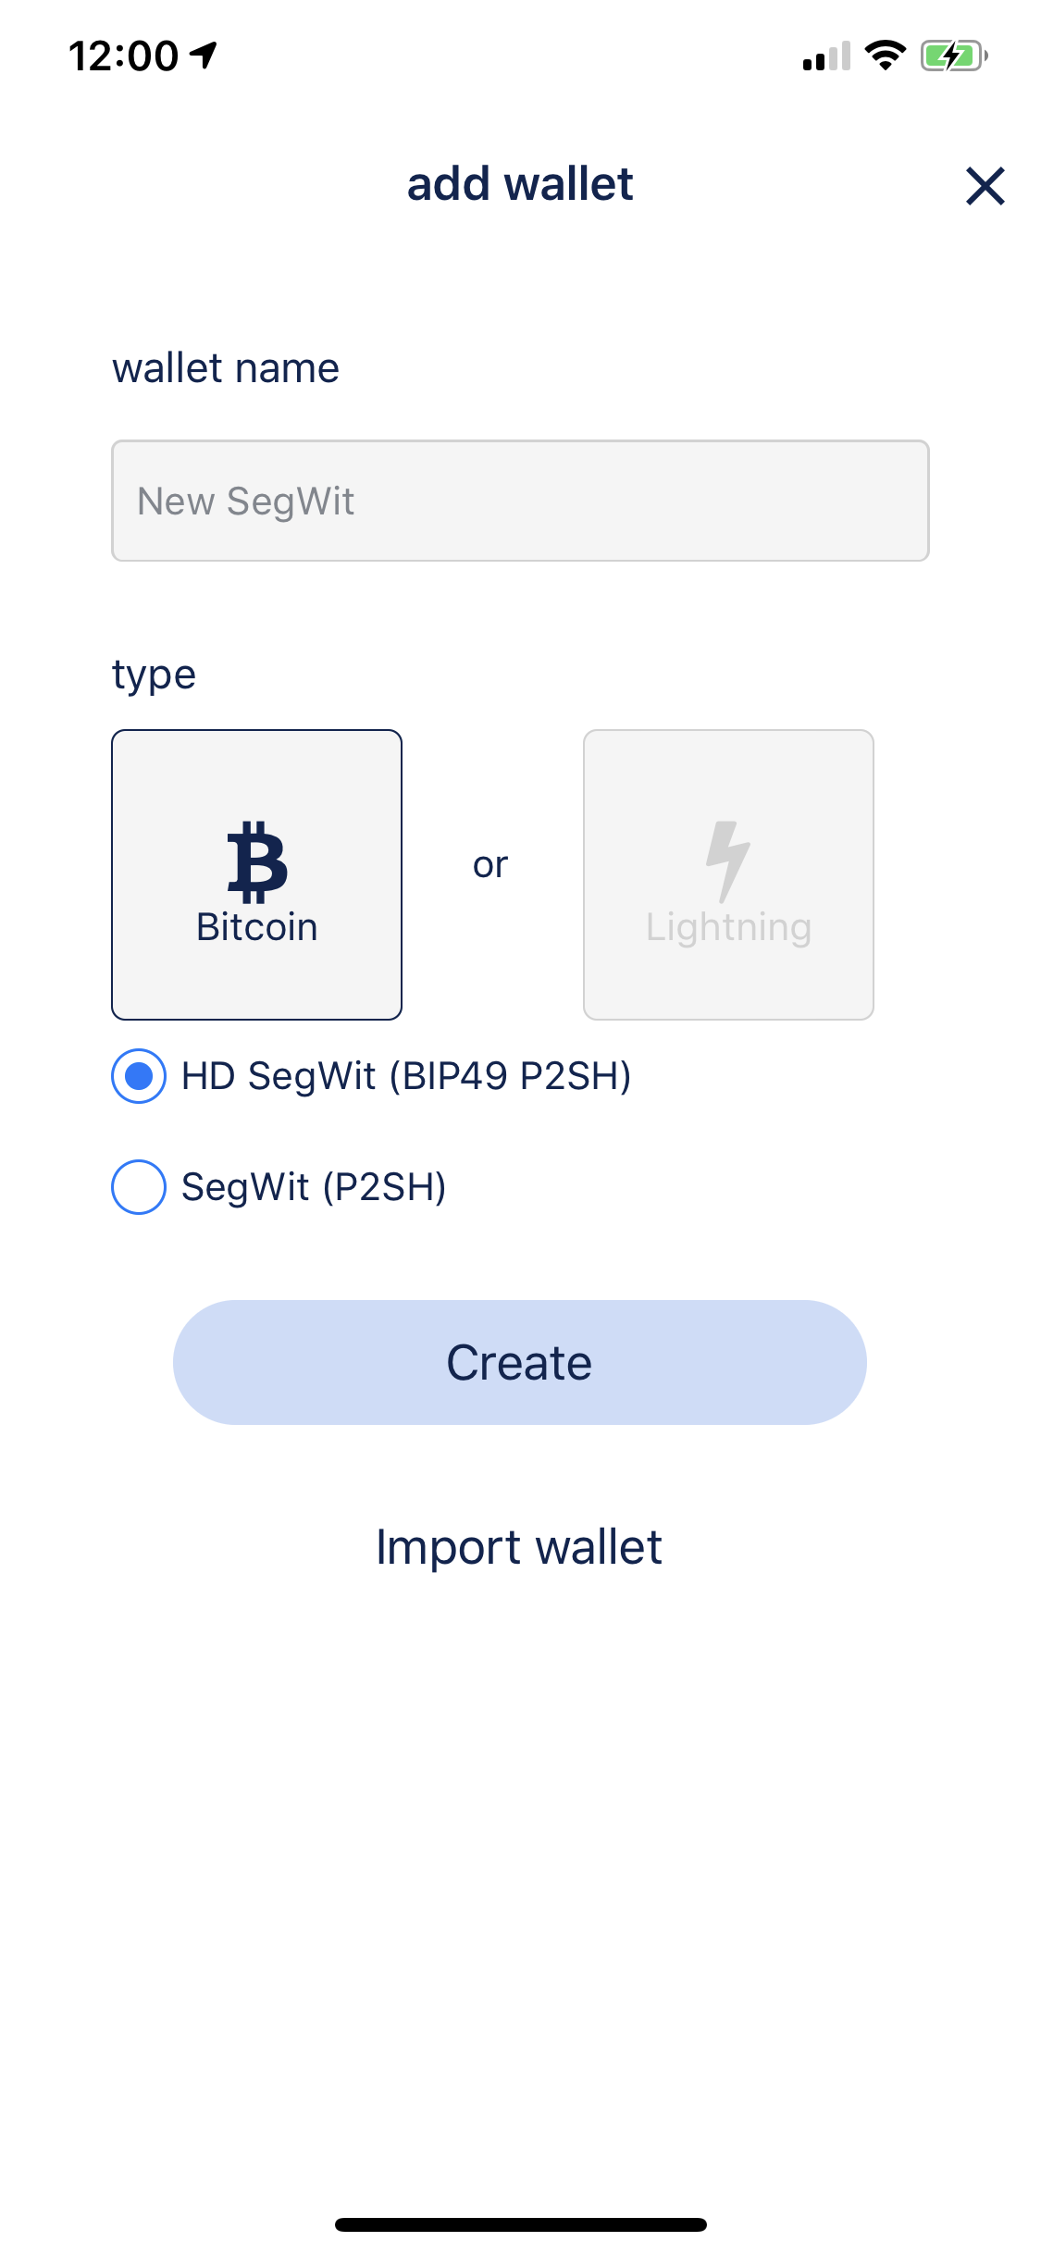Viewport: 1041px width, 2254px height.
Task: Tap the add wallet title
Action: point(520,184)
